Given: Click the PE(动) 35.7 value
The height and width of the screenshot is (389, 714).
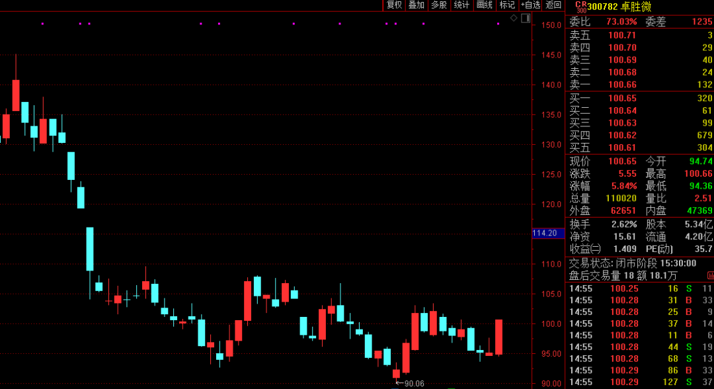Looking at the screenshot, I should (x=705, y=249).
